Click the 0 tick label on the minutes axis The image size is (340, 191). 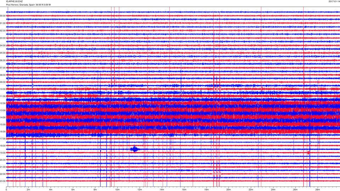[6, 190]
